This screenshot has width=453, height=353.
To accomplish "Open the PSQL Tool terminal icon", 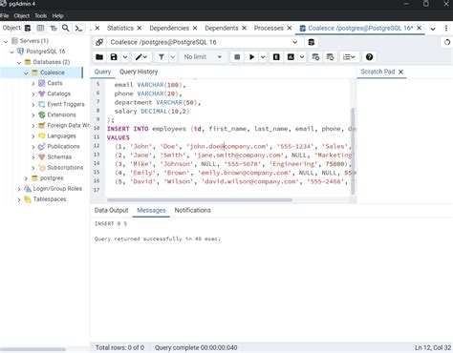I will pyautogui.click(x=78, y=29).
